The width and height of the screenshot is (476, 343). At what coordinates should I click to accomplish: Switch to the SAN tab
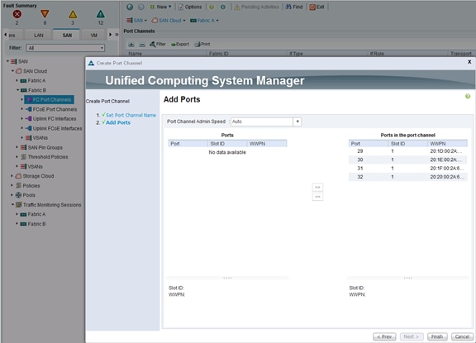[67, 36]
